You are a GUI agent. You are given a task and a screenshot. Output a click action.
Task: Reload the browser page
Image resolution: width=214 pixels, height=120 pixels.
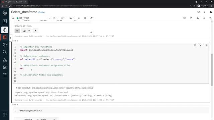pyautogui.click(x=10, y=6)
